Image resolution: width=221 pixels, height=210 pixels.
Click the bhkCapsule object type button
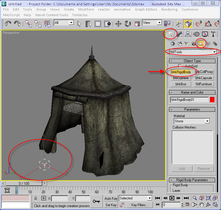[x=204, y=78]
